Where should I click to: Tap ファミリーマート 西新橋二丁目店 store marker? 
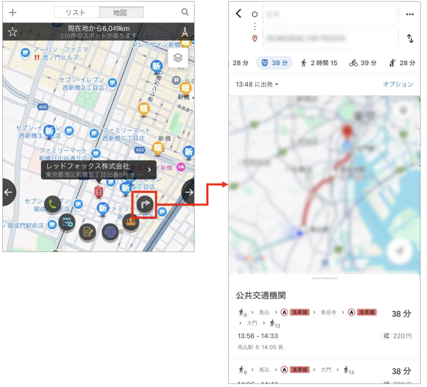[x=94, y=134]
